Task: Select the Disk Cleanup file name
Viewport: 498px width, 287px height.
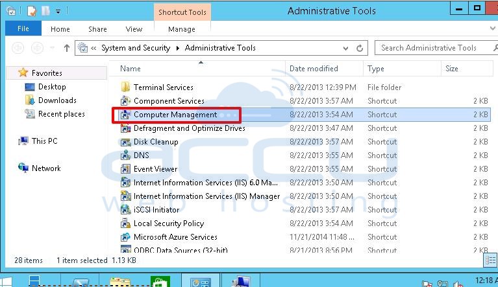Action: [156, 142]
